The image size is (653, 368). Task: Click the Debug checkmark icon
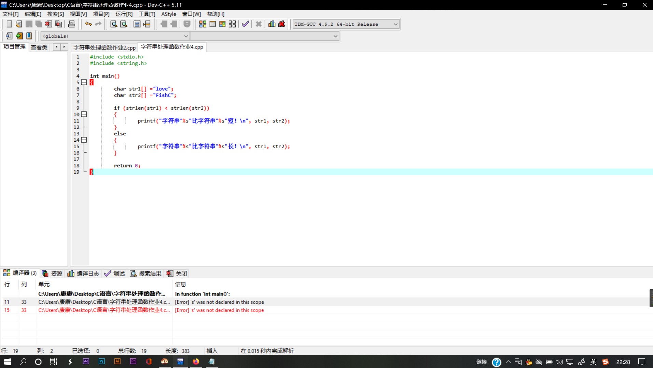click(245, 24)
